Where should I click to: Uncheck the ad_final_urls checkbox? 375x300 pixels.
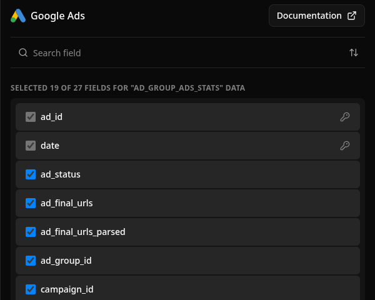(31, 203)
